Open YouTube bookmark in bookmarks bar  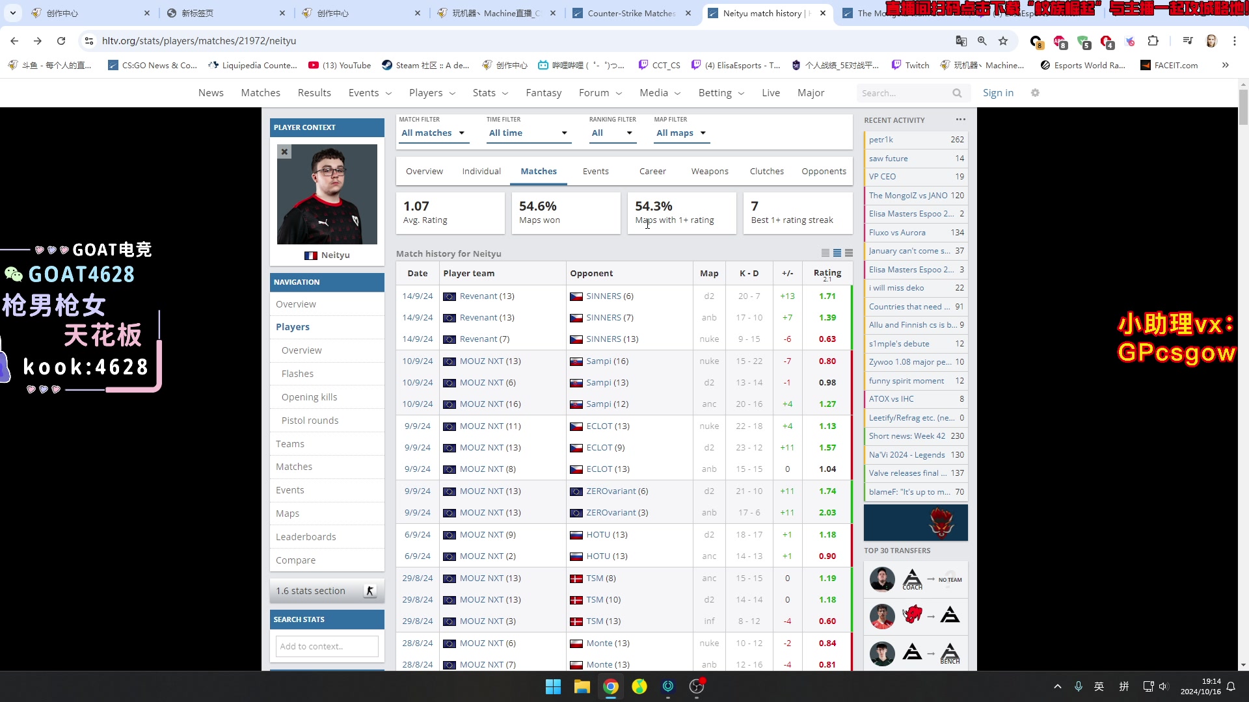point(340,65)
